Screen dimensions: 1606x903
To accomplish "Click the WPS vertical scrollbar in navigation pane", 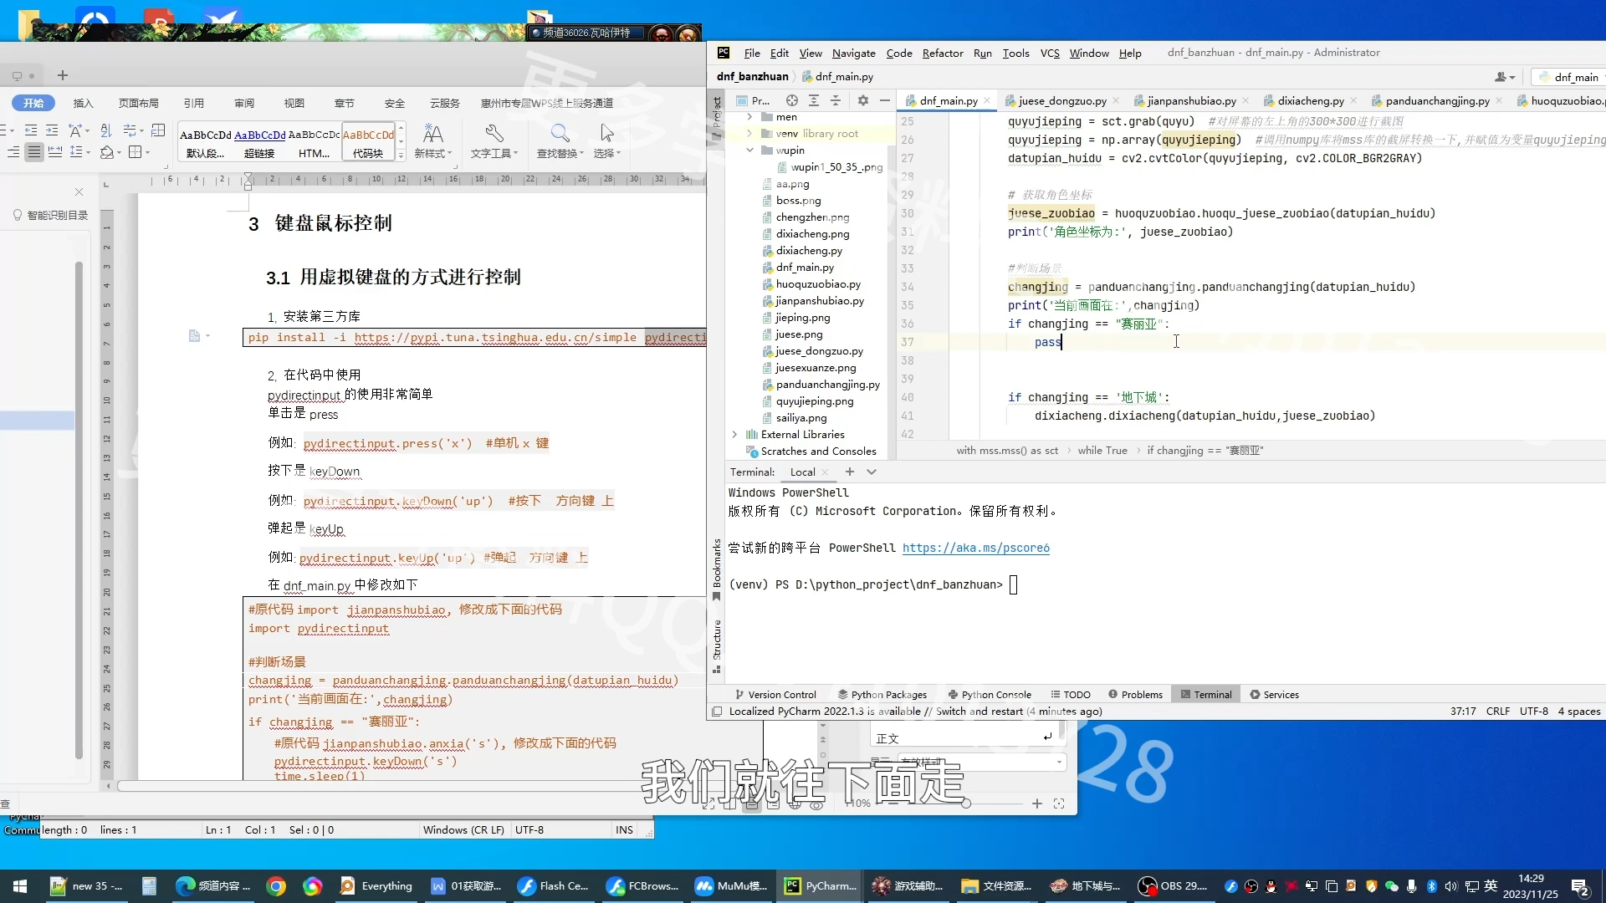I will point(79,510).
